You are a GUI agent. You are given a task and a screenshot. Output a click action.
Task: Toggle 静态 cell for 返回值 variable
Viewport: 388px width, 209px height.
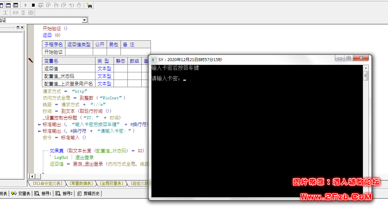click(121, 69)
